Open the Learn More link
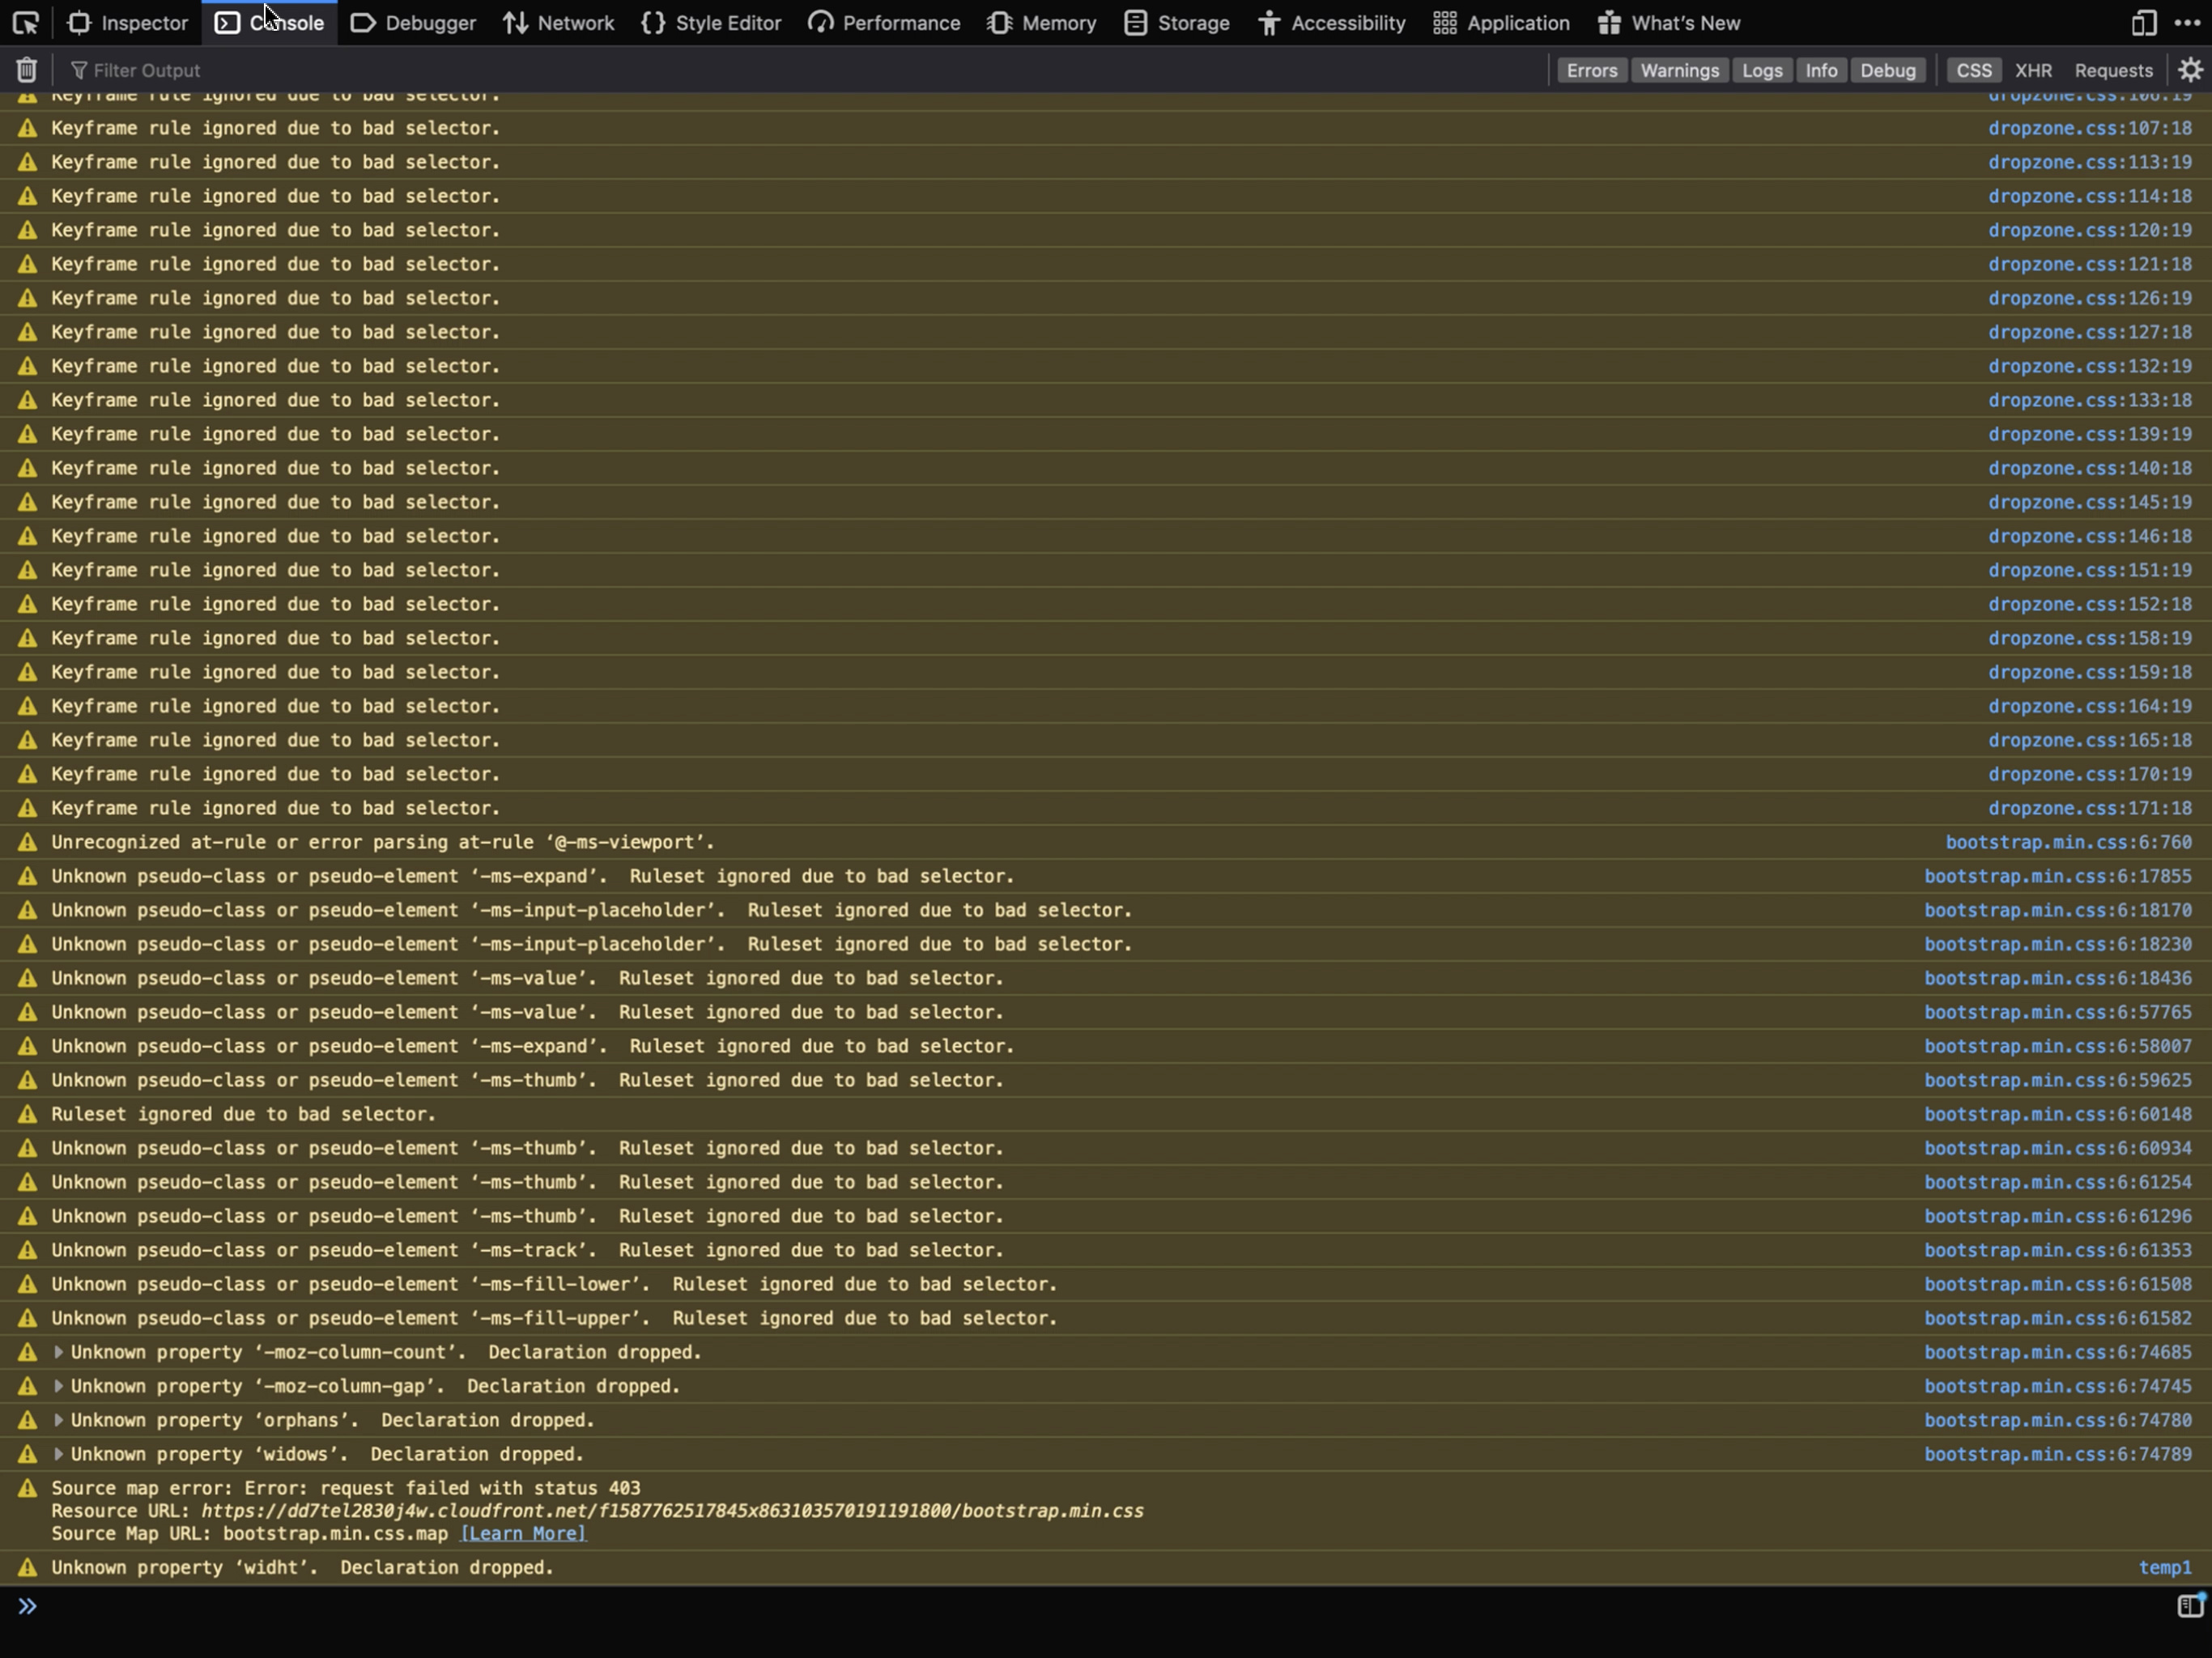Viewport: 2212px width, 1658px height. (523, 1533)
